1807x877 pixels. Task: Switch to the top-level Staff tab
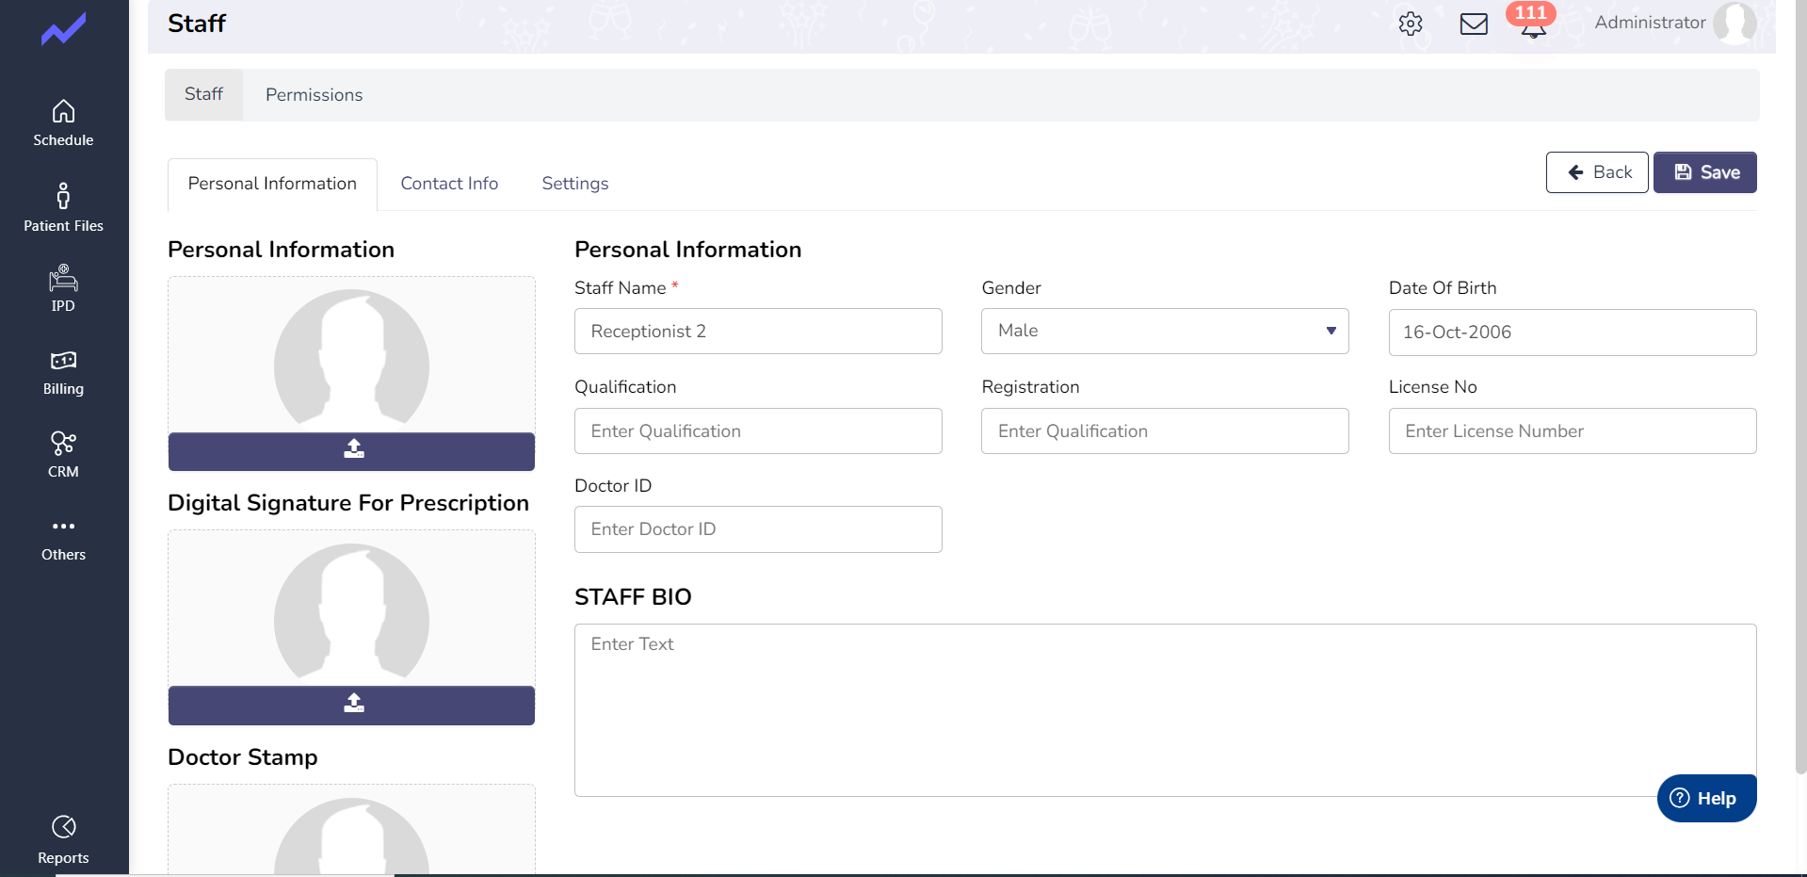click(203, 94)
